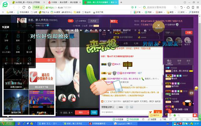Open the address bar dropdown chevron
The height and width of the screenshot is (126, 201).
point(140,8)
